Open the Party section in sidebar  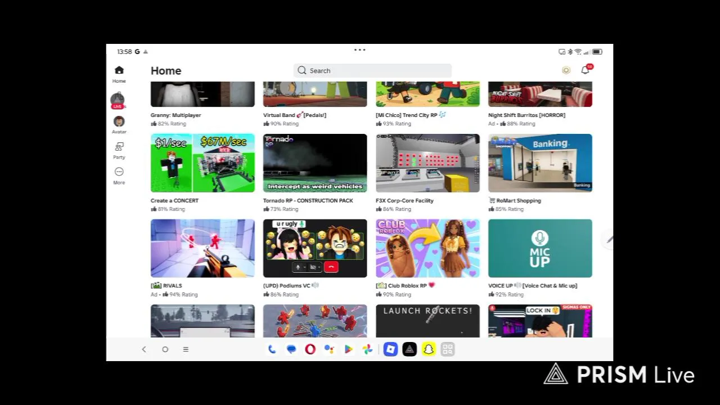[x=119, y=150]
